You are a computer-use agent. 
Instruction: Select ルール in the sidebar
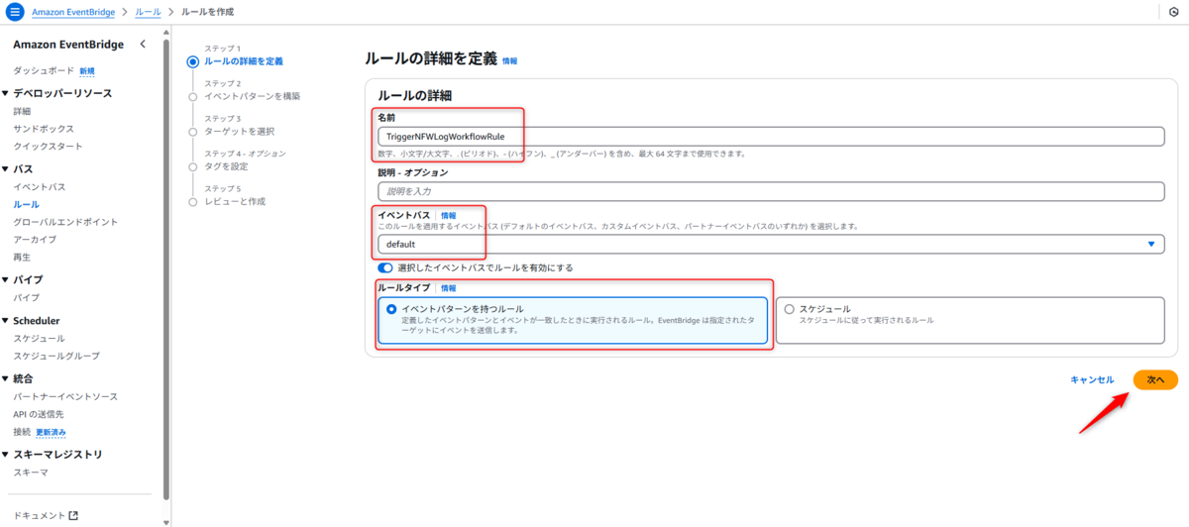(x=27, y=204)
